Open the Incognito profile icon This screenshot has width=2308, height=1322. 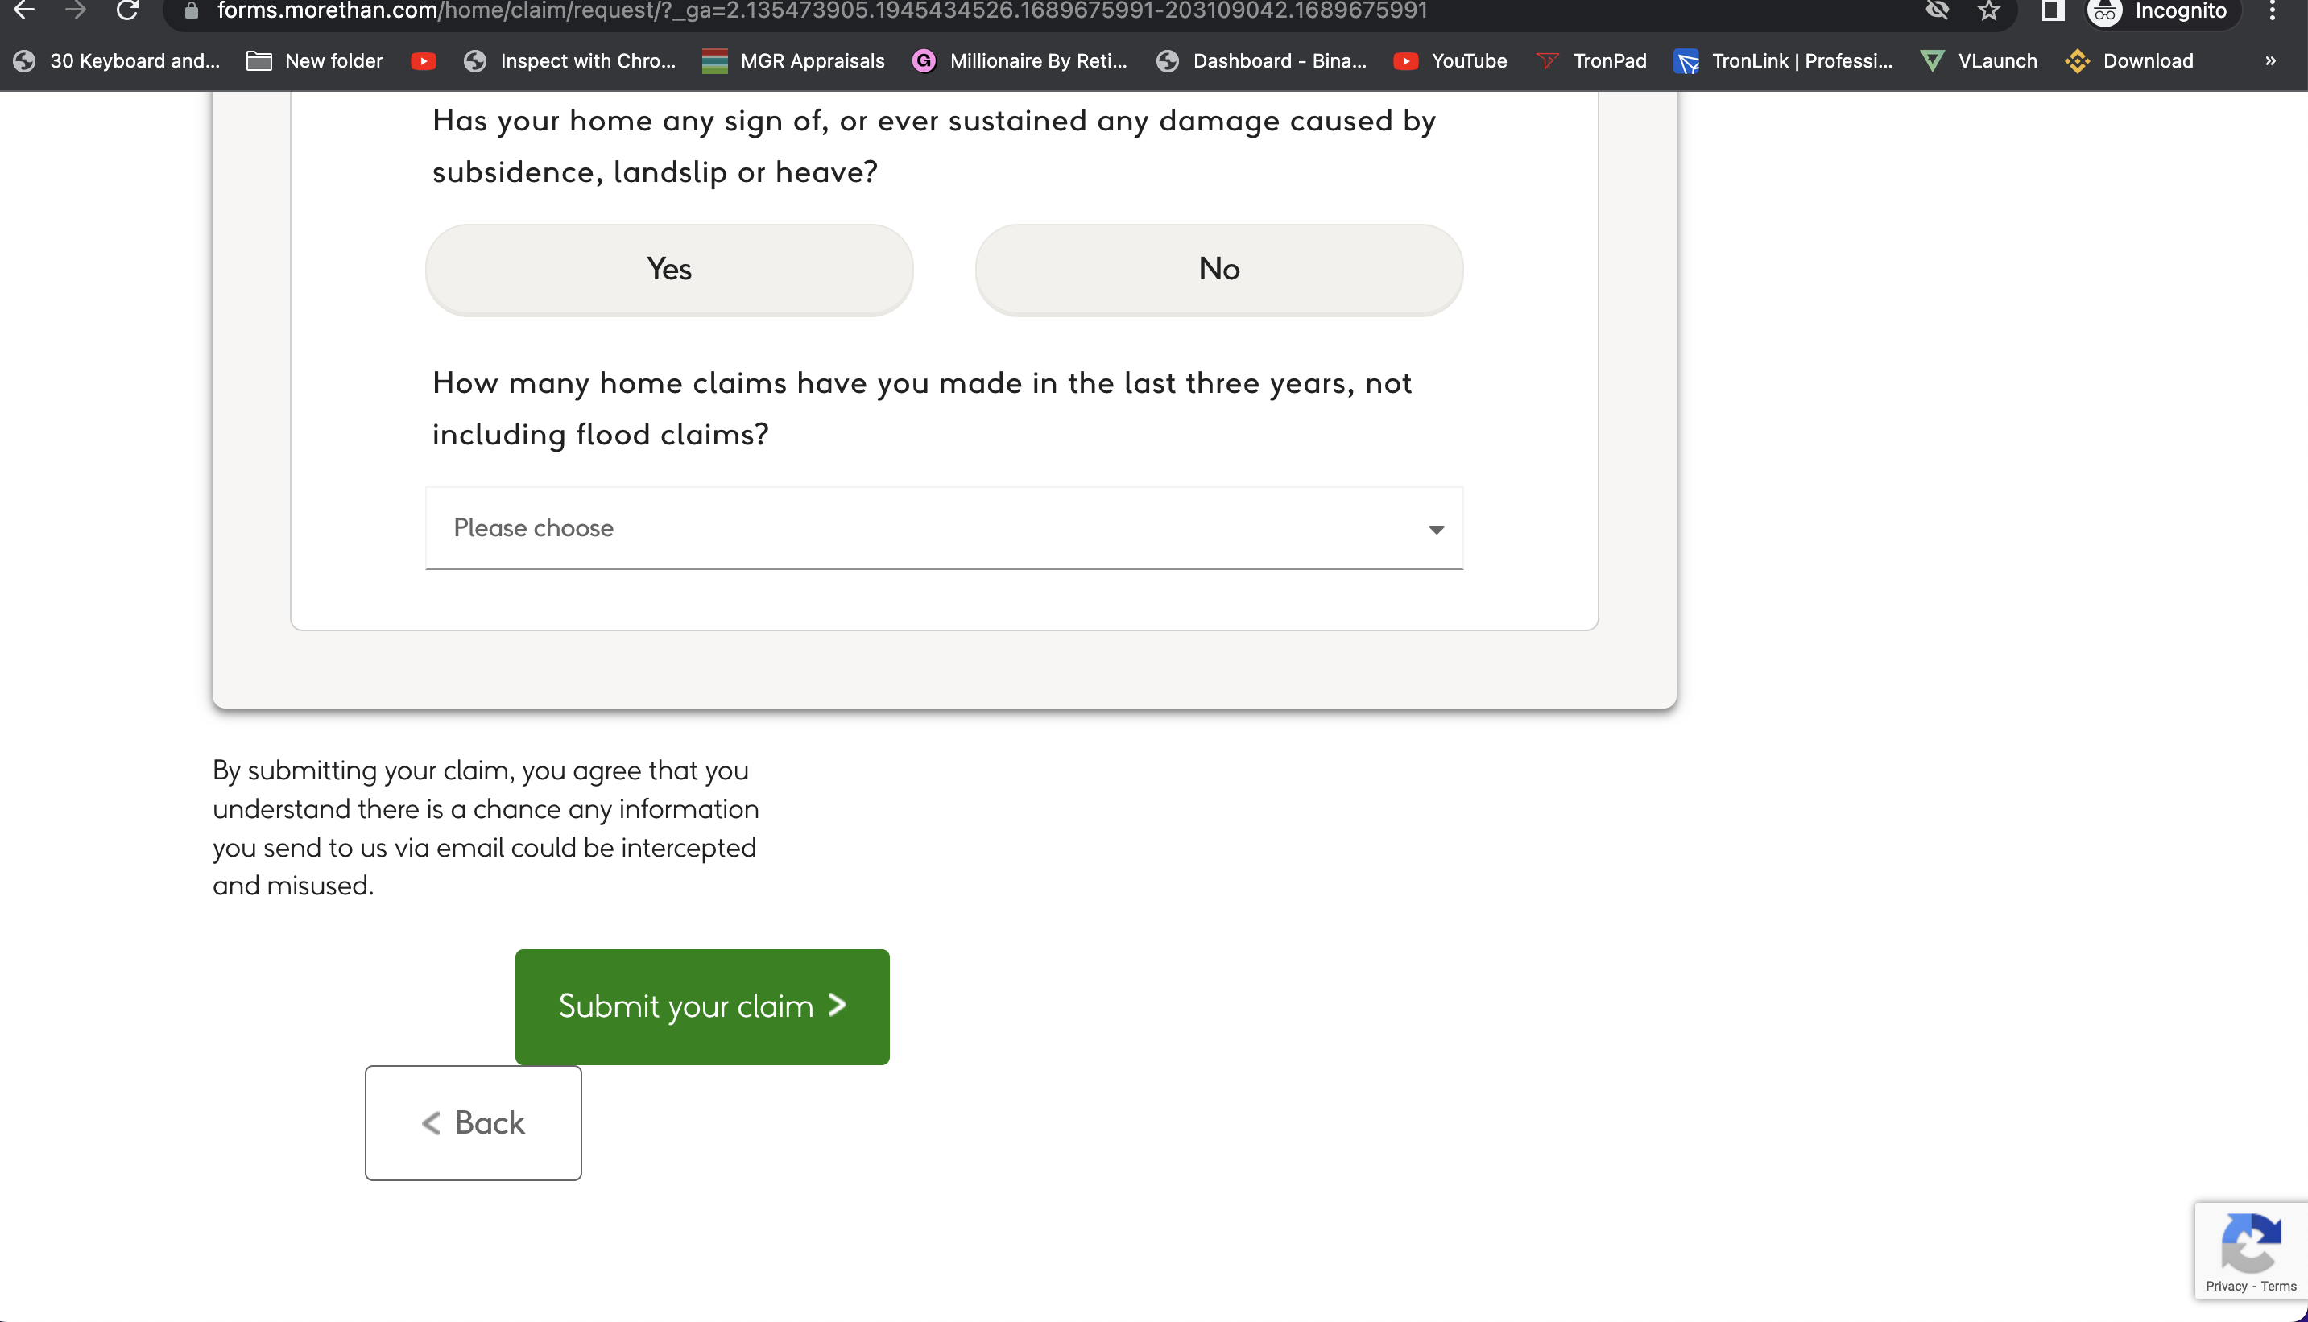(2104, 12)
